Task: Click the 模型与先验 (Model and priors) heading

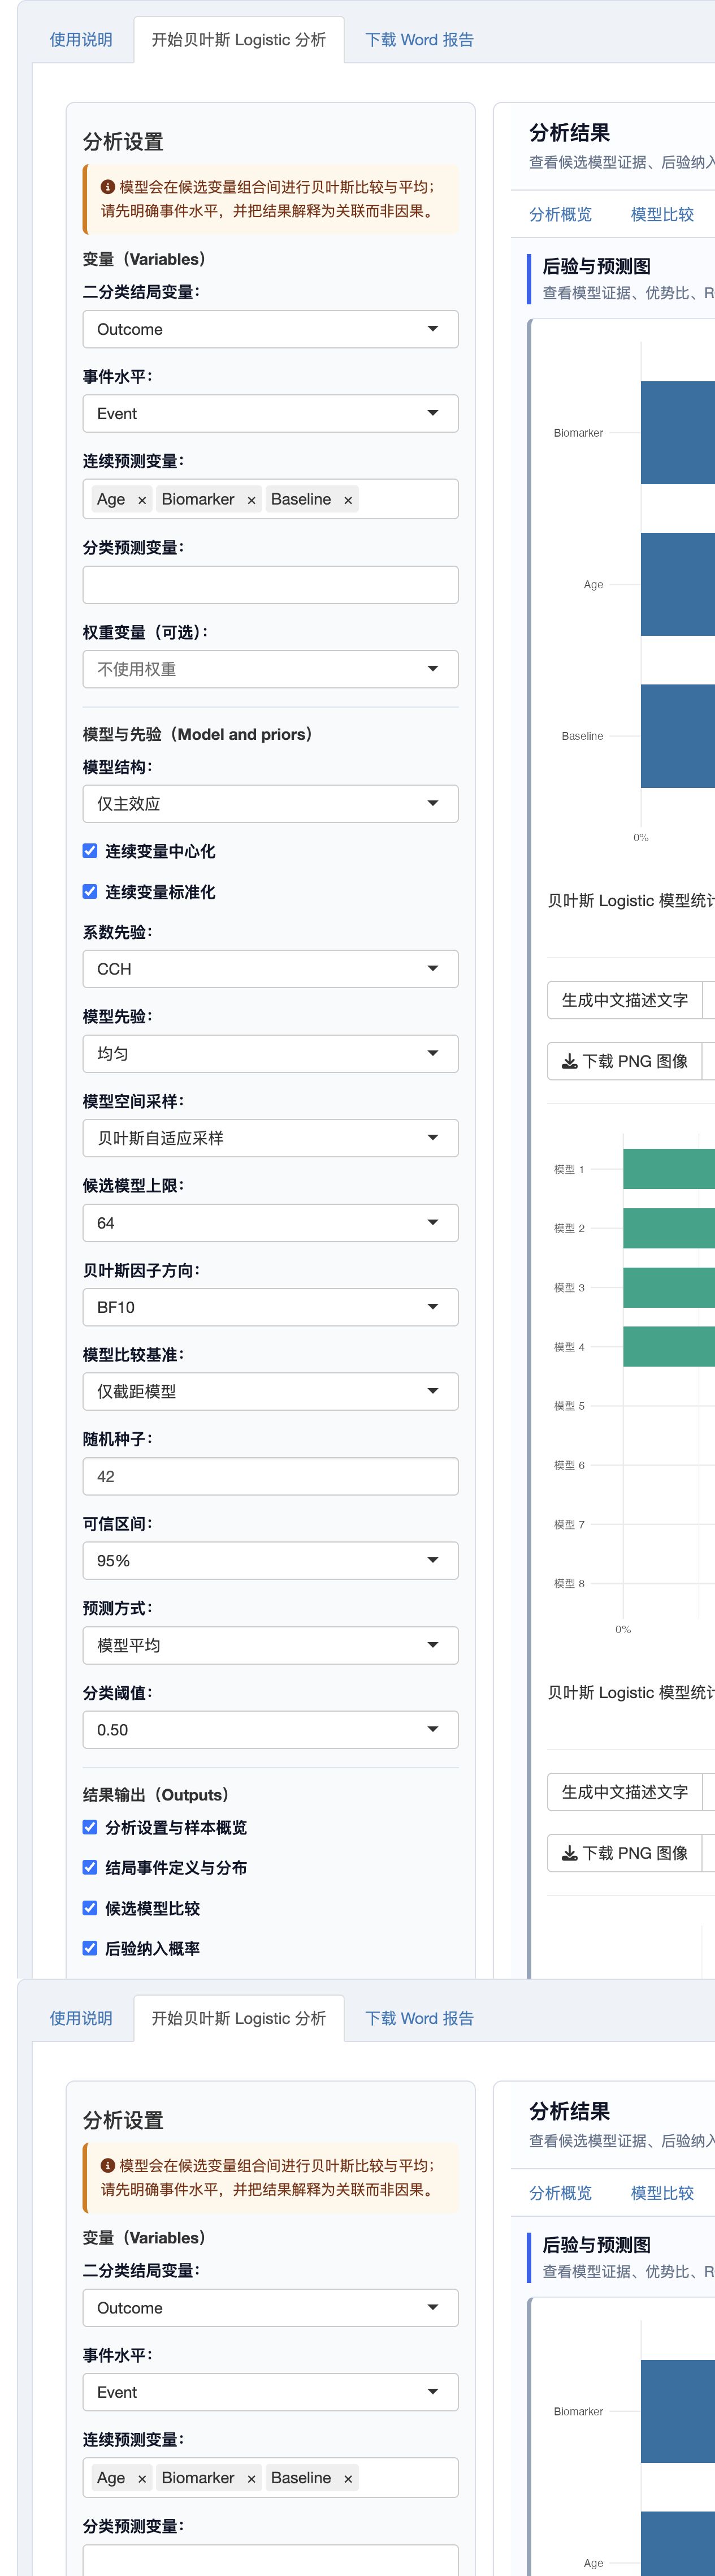Action: click(x=198, y=734)
